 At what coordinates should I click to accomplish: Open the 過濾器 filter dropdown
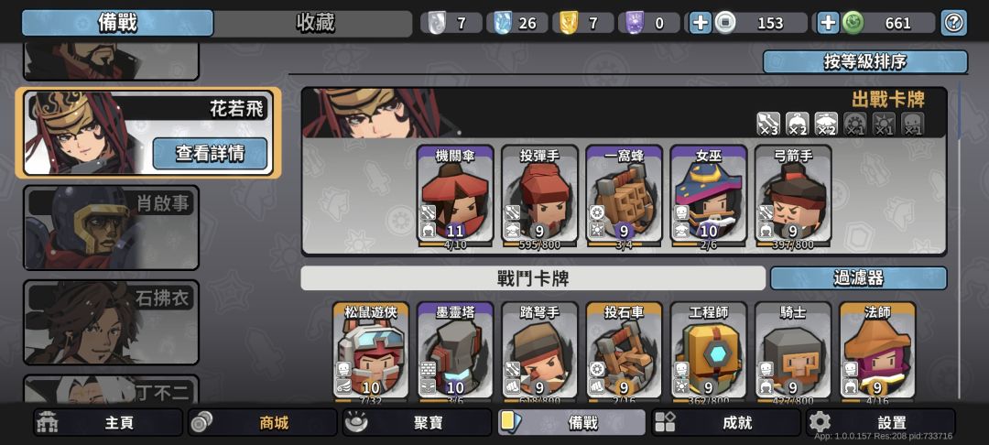click(858, 278)
